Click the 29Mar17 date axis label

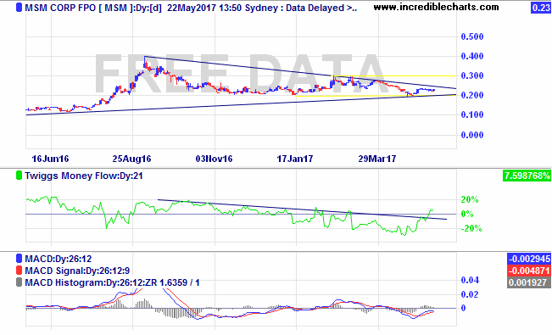point(377,159)
